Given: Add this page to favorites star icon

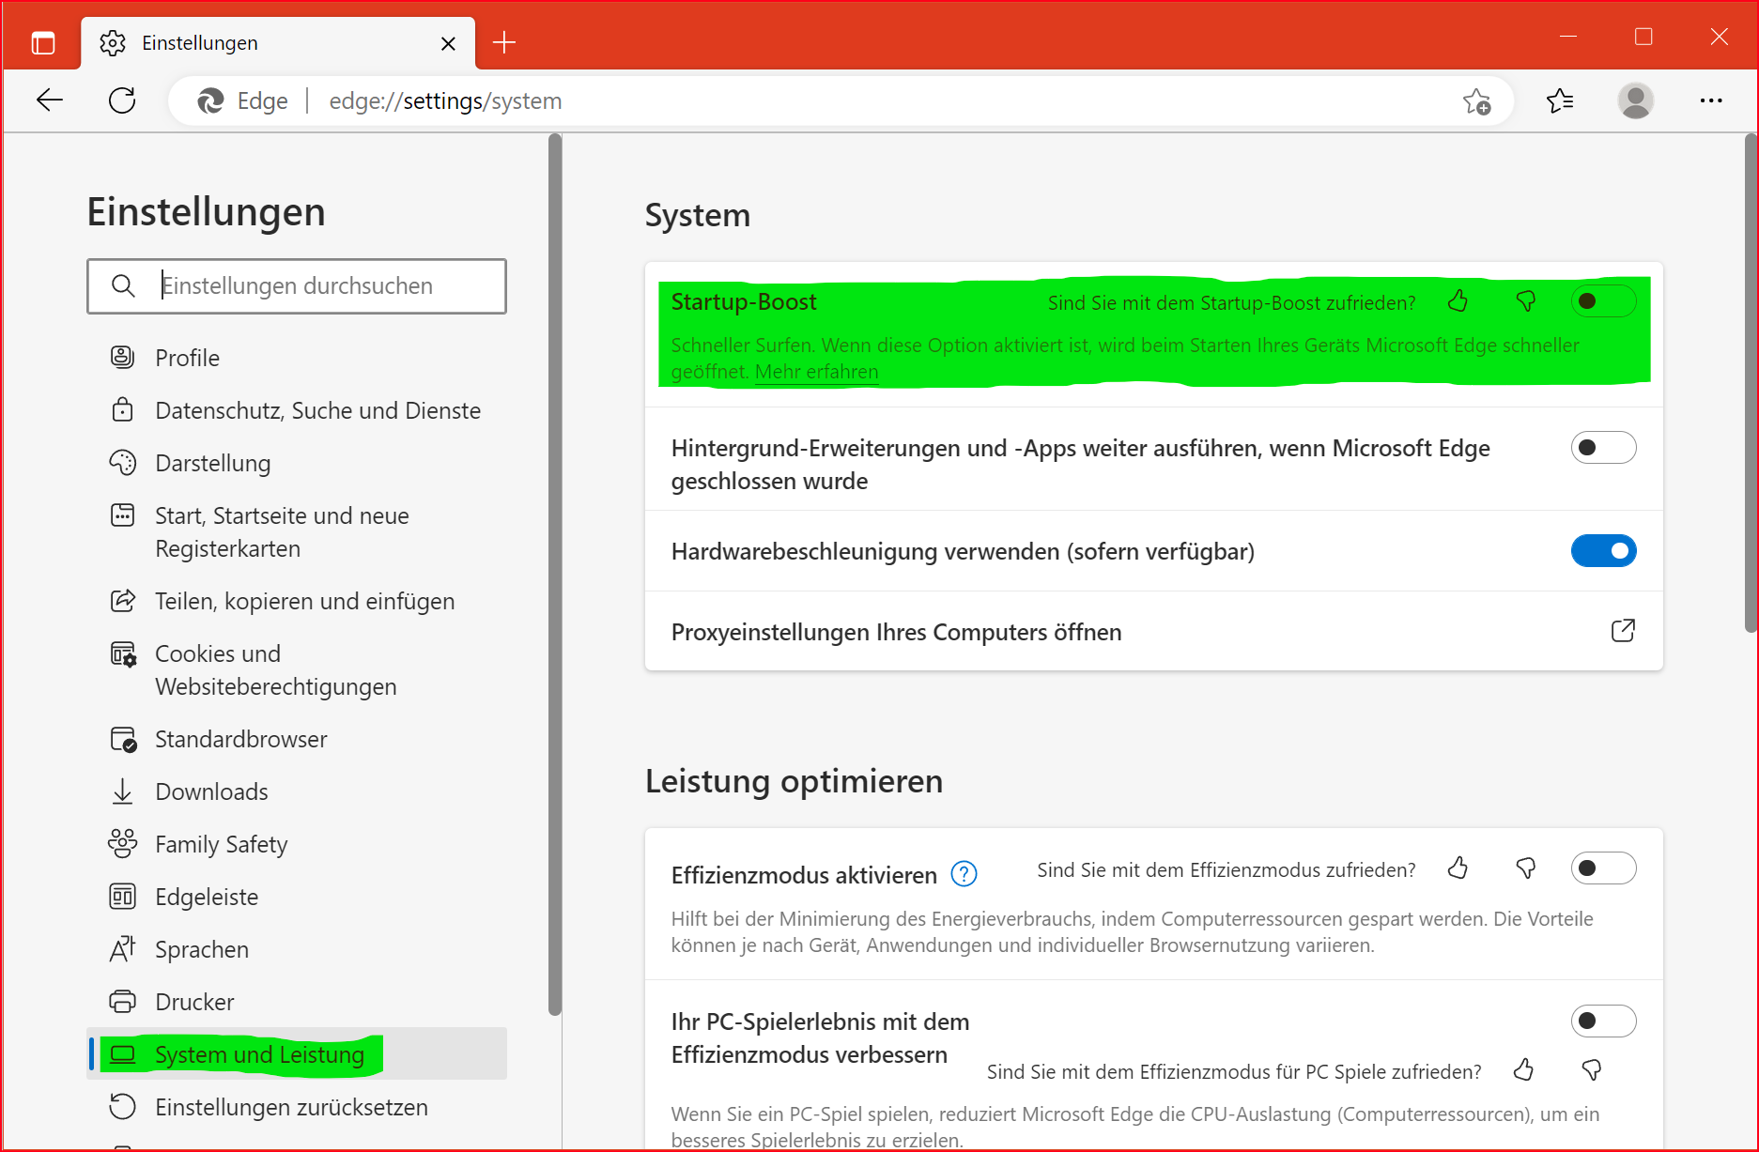Looking at the screenshot, I should (1476, 100).
